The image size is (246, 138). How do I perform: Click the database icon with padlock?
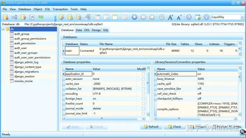[79, 17]
